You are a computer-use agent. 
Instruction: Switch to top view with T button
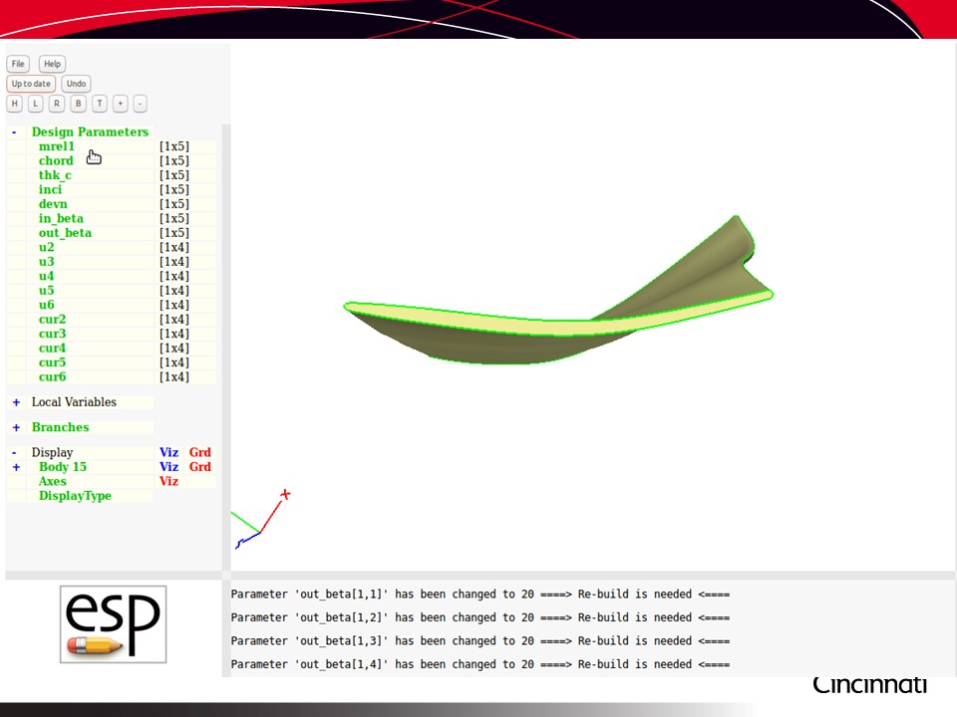pos(100,104)
